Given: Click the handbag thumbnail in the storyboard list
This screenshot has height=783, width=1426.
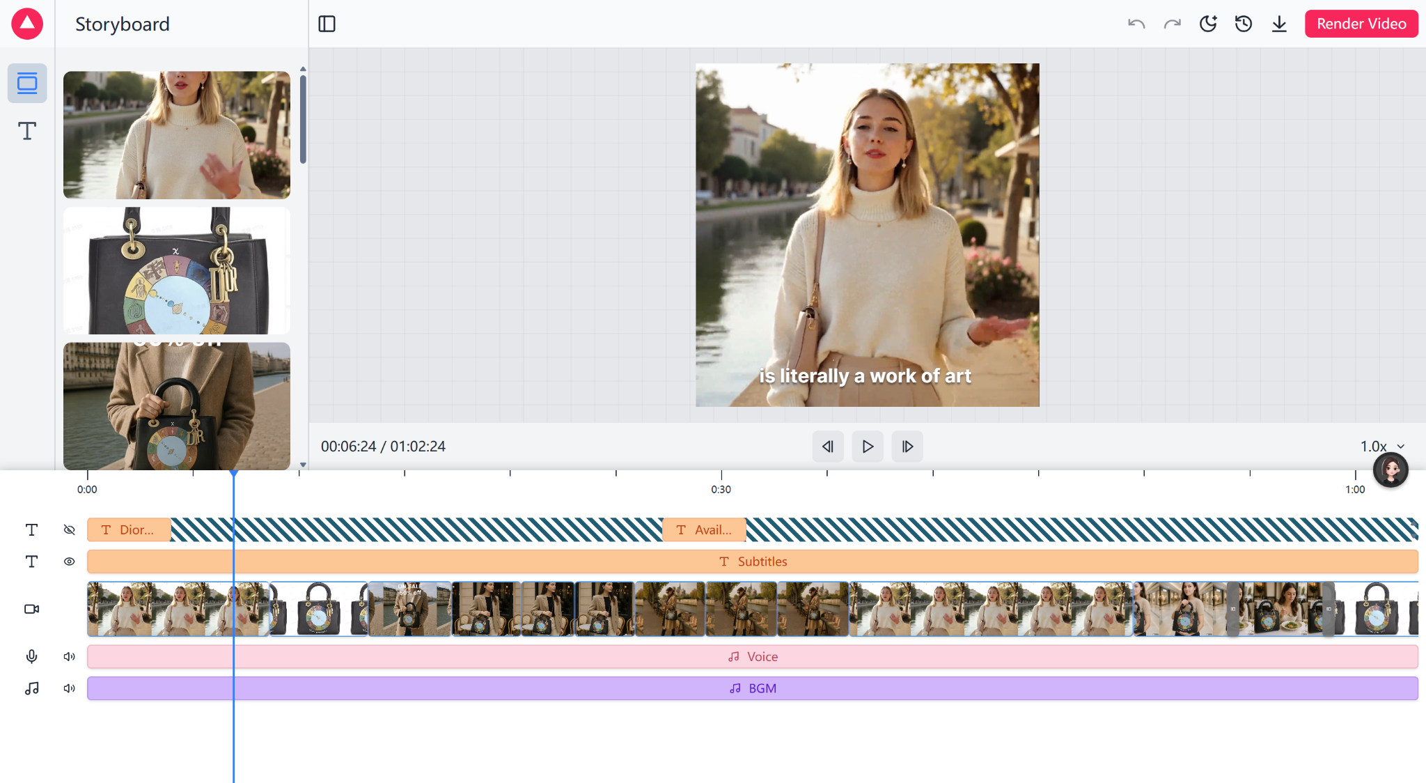Looking at the screenshot, I should pos(176,270).
